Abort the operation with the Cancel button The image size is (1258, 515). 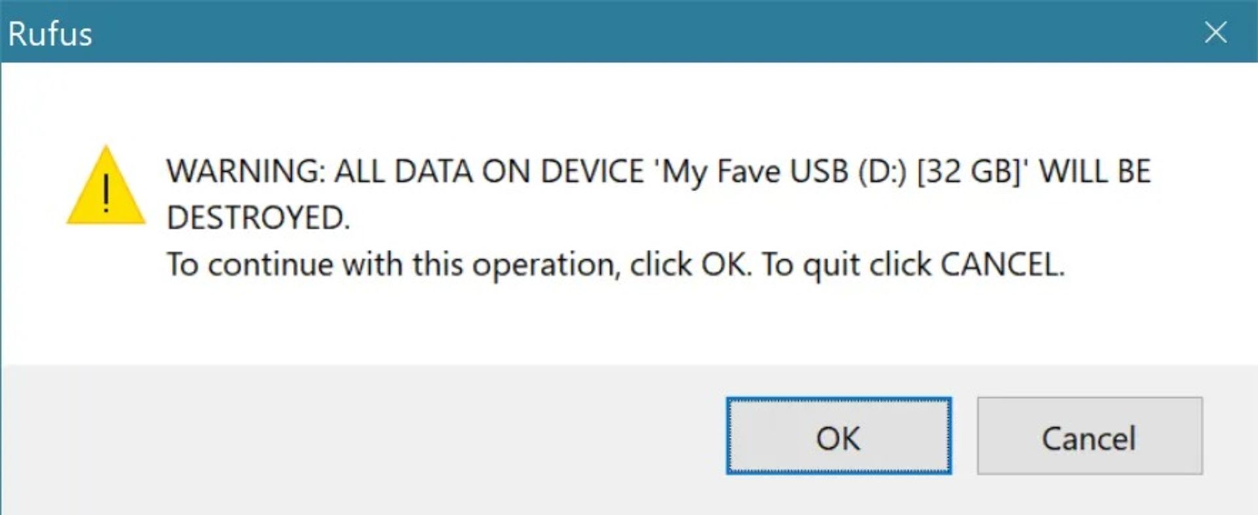point(1090,436)
